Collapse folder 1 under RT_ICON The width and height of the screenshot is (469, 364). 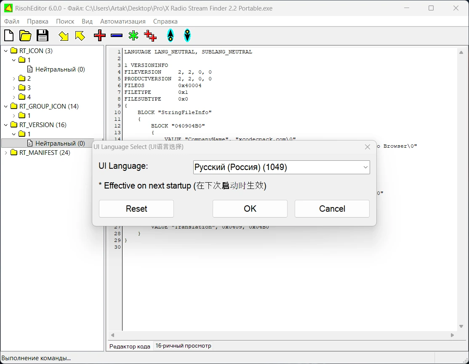[x=14, y=60]
